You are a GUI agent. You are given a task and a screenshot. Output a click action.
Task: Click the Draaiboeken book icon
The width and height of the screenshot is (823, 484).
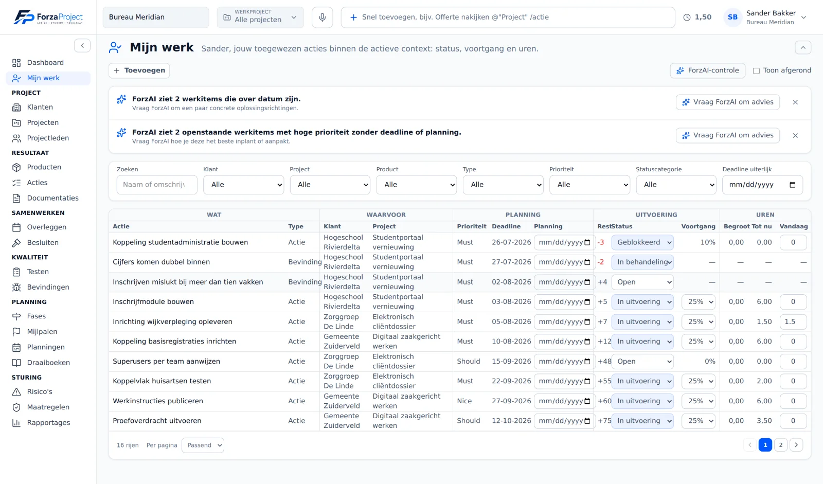16,363
